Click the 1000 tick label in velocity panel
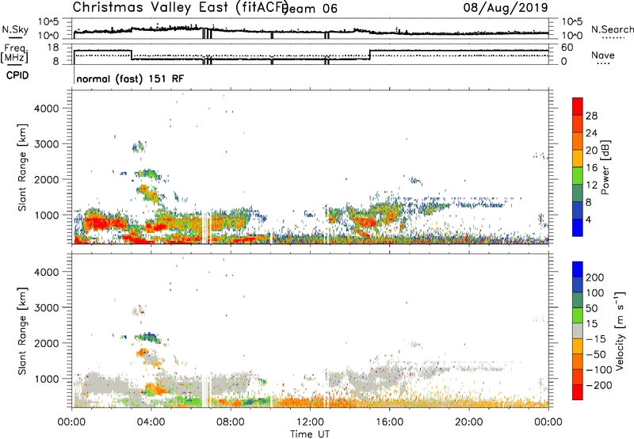Image resolution: width=634 pixels, height=439 pixels. pos(47,379)
